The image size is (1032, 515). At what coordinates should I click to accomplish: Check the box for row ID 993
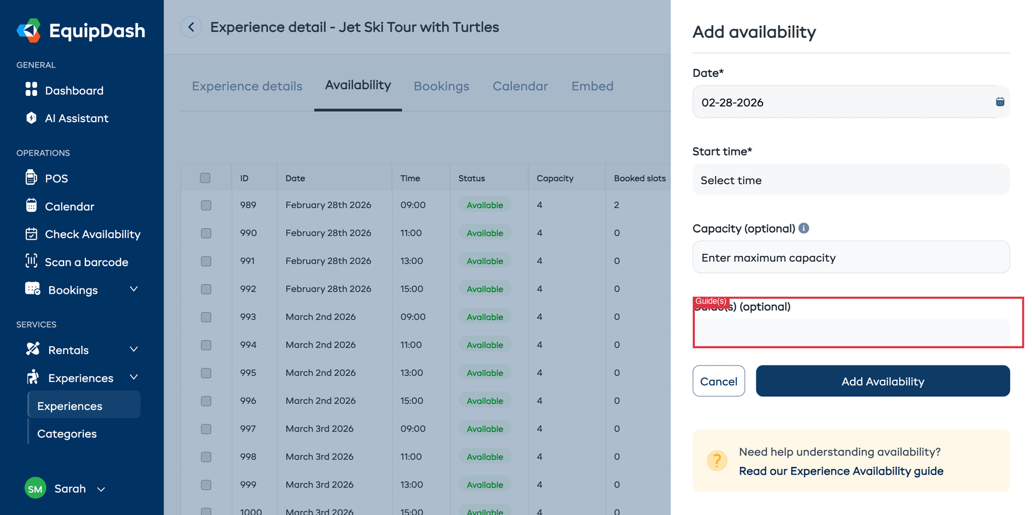206,317
